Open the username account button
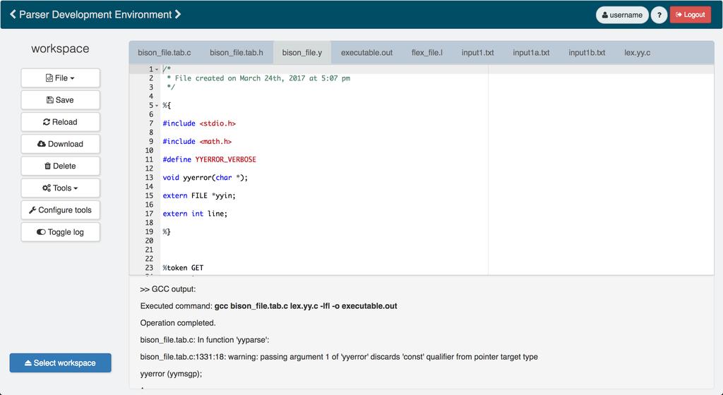Viewport: 723px width, 395px height. 622,15
